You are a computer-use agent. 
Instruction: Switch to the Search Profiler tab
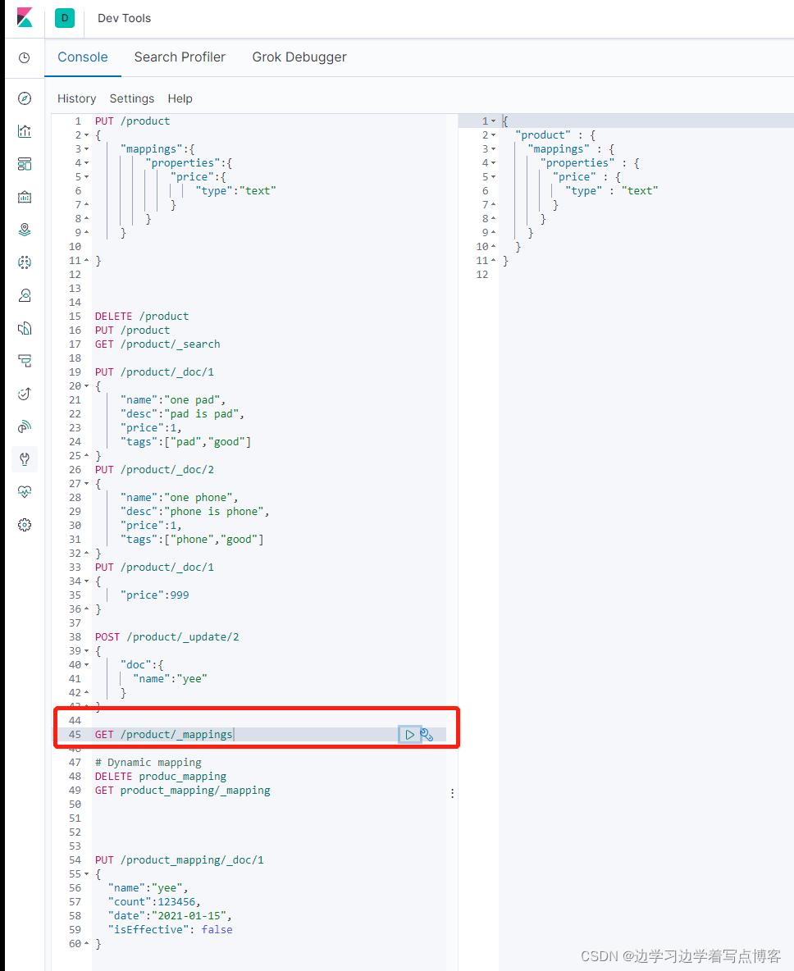click(180, 57)
